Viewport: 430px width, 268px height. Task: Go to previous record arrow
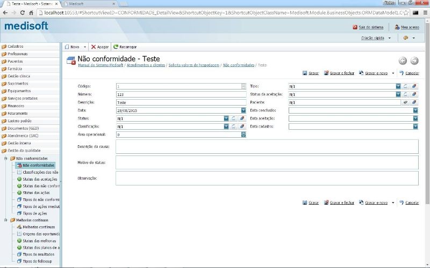[403, 61]
